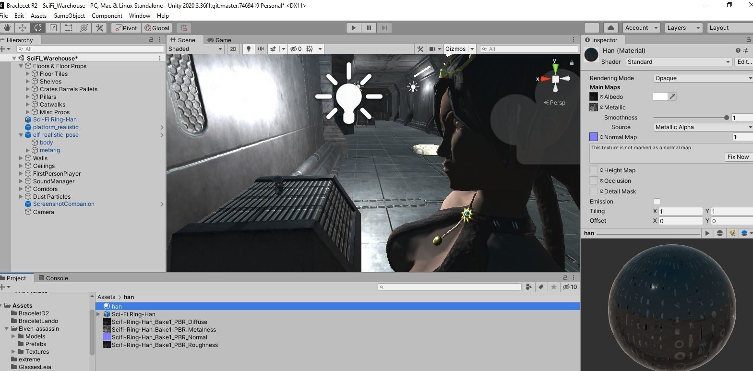
Task: Open the Layout dropdown
Action: pyautogui.click(x=729, y=28)
